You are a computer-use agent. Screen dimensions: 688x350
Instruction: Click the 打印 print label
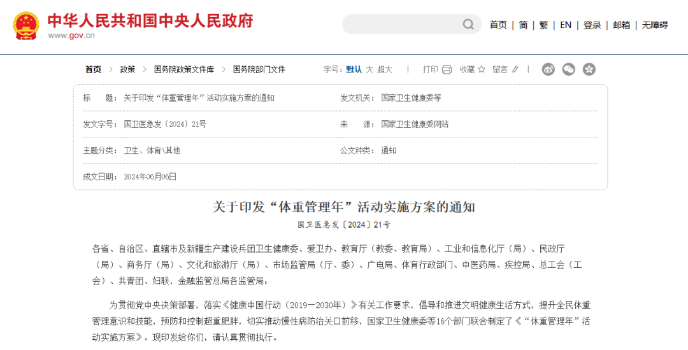point(431,69)
